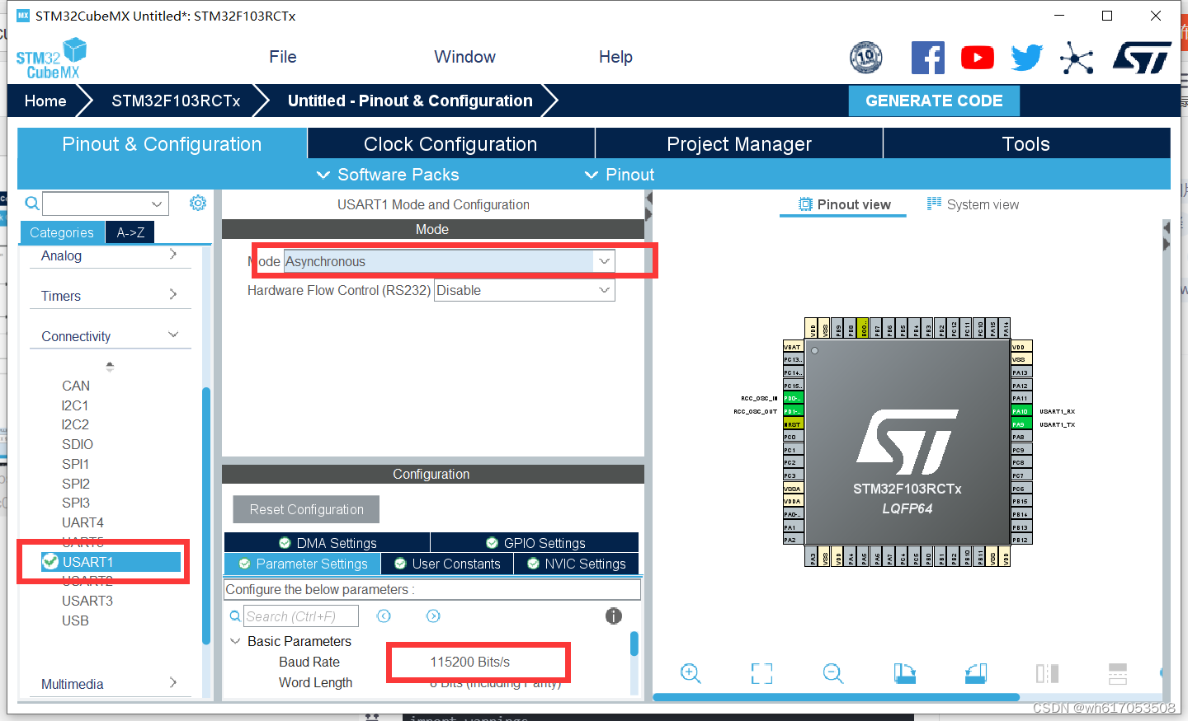Select CAN in Connectivity list
This screenshot has height=721, width=1188.
(76, 386)
